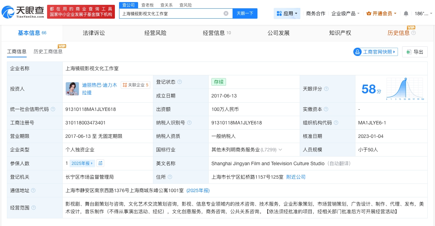The height and width of the screenshot is (226, 435).
Task: Select registration number 310118003473401
Action: 85,123
